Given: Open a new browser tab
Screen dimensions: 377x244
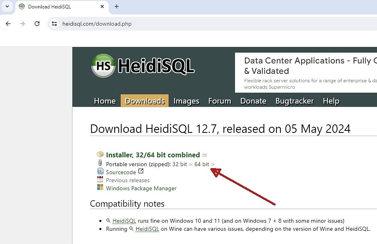Looking at the screenshot, I should (x=117, y=6).
